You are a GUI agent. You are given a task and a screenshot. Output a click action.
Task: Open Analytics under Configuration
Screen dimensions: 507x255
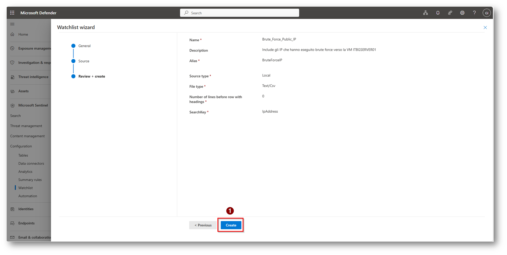(x=25, y=171)
